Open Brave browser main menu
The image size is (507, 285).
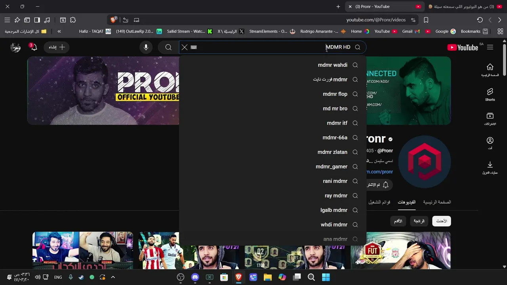click(x=7, y=20)
